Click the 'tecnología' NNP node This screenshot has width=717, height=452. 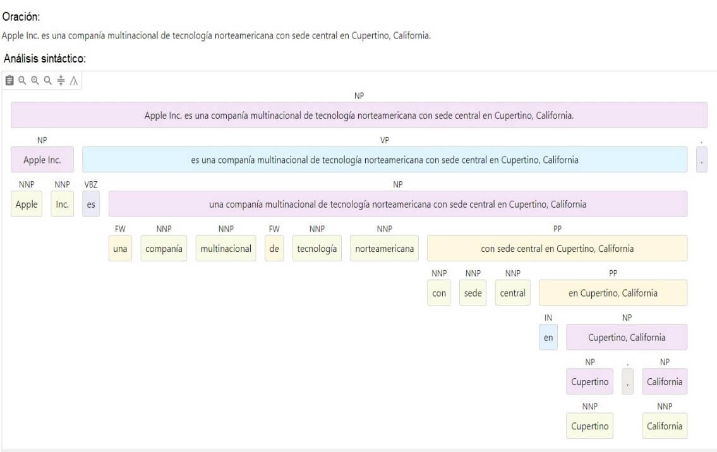[x=316, y=249]
